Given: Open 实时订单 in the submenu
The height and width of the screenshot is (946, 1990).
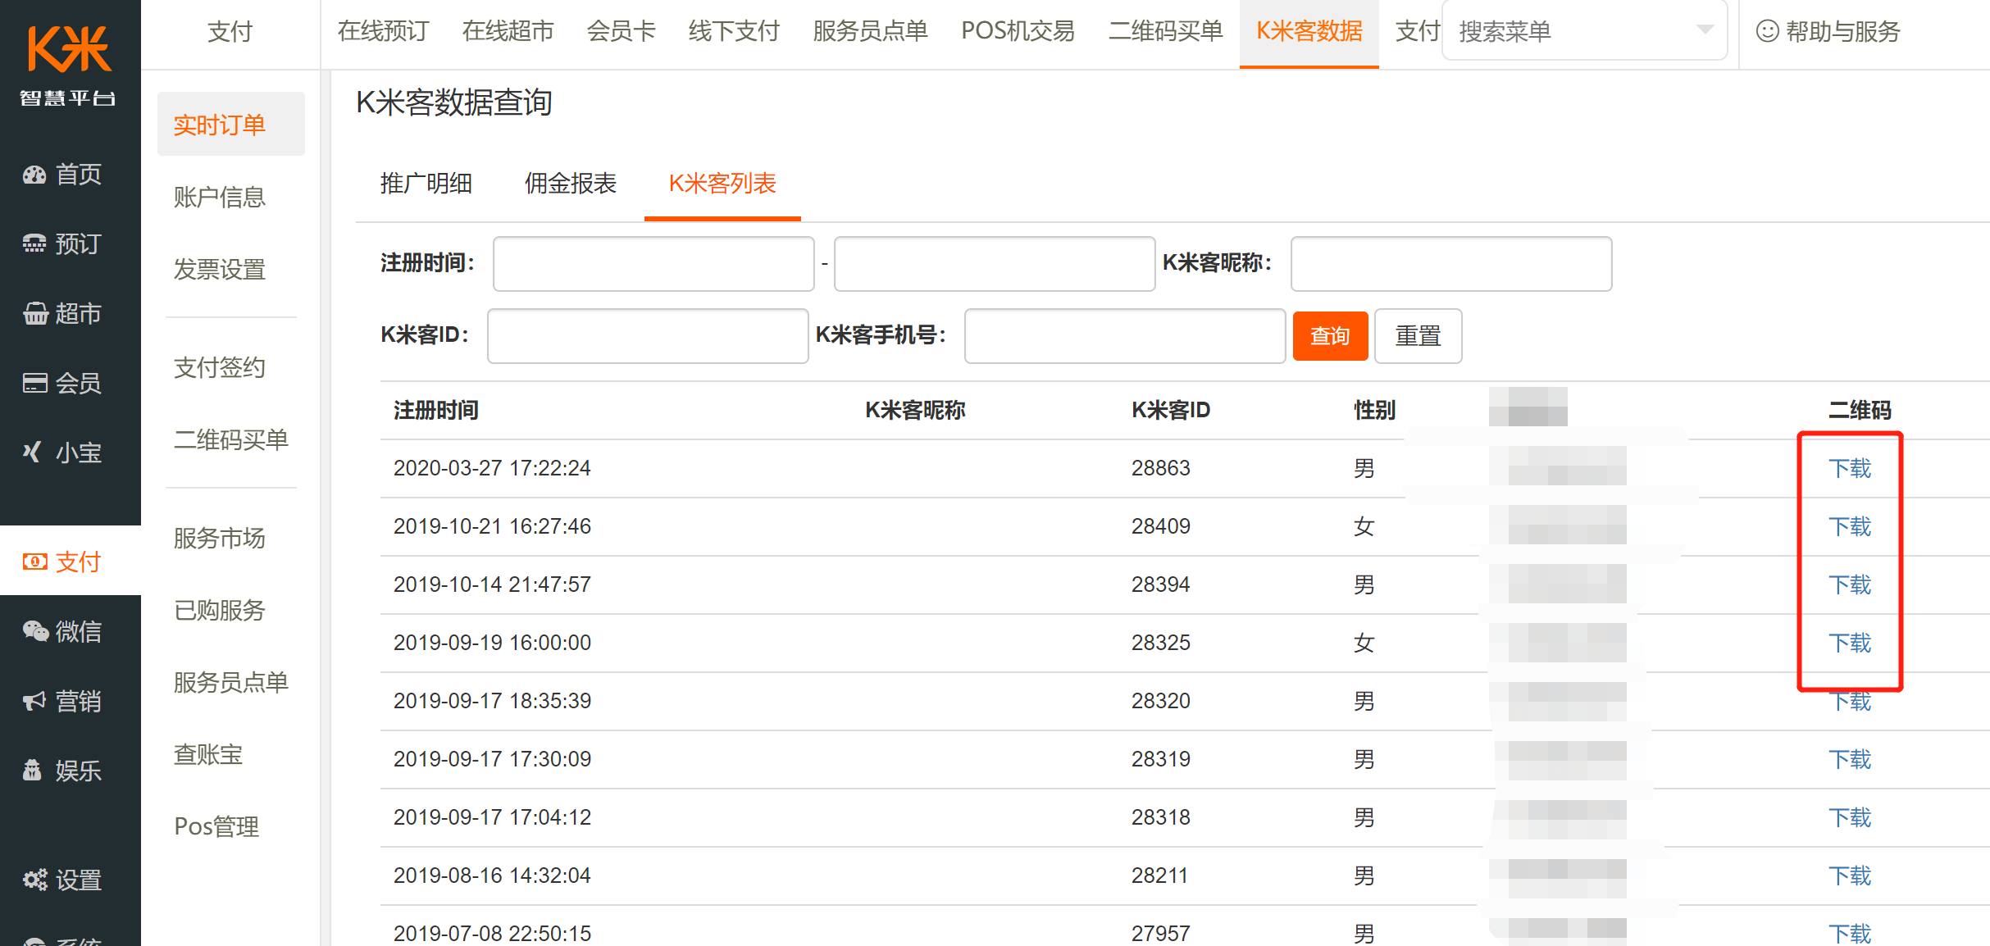Looking at the screenshot, I should coord(230,125).
